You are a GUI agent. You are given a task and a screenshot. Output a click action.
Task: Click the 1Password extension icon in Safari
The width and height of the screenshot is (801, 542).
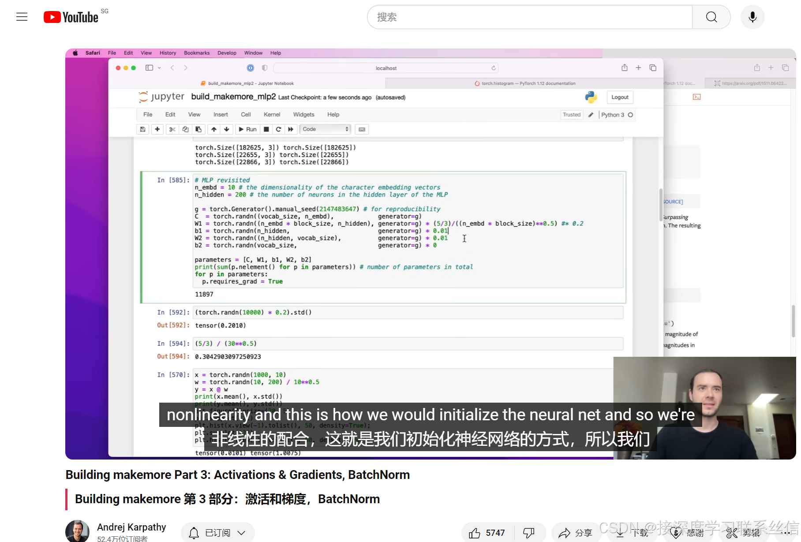click(251, 68)
